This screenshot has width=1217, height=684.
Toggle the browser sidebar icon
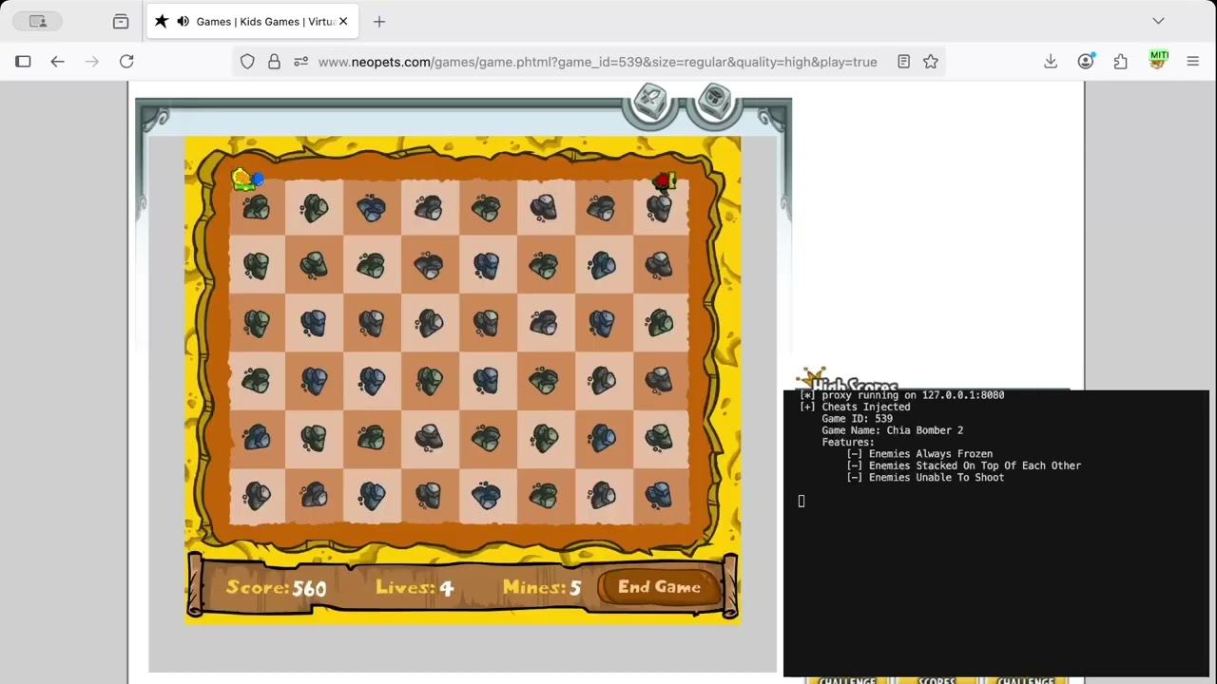(x=23, y=62)
